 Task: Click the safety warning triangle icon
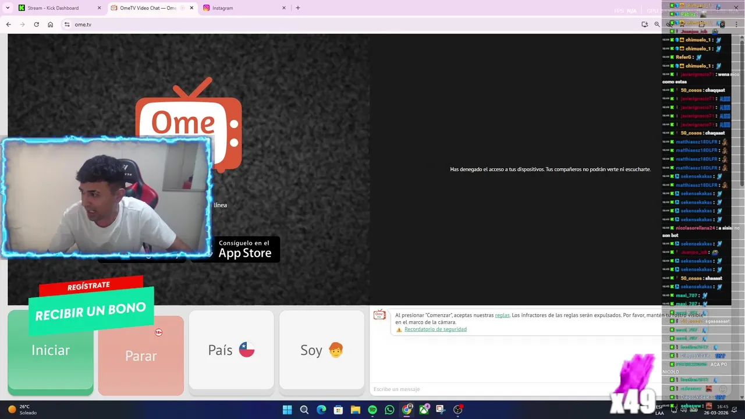click(x=399, y=329)
